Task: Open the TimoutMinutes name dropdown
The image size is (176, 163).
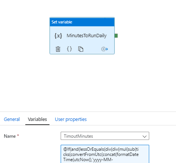Action: 105,136
